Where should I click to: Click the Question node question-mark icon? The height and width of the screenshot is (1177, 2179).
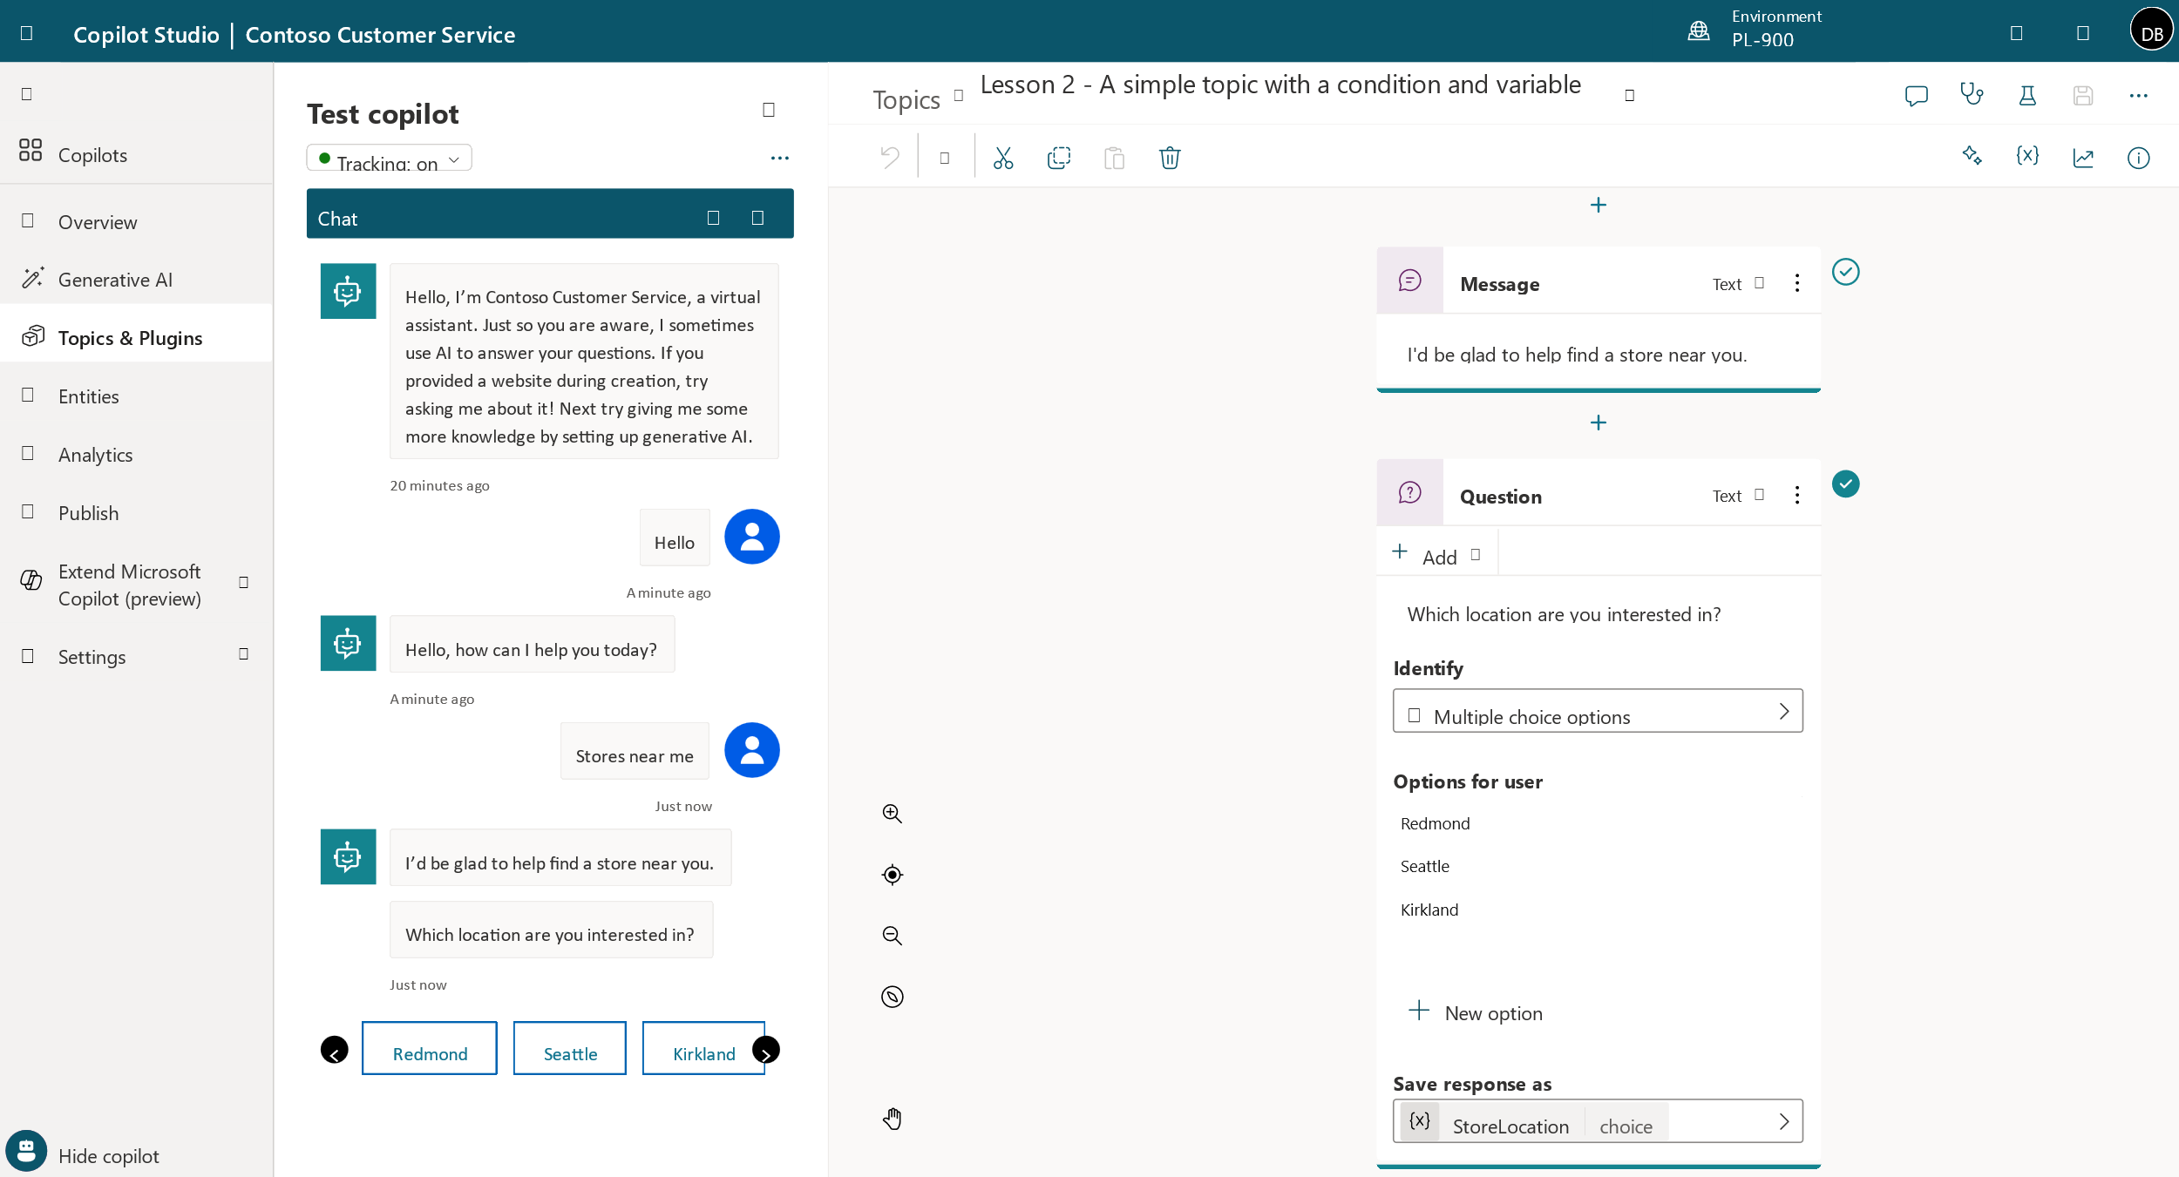(1410, 492)
